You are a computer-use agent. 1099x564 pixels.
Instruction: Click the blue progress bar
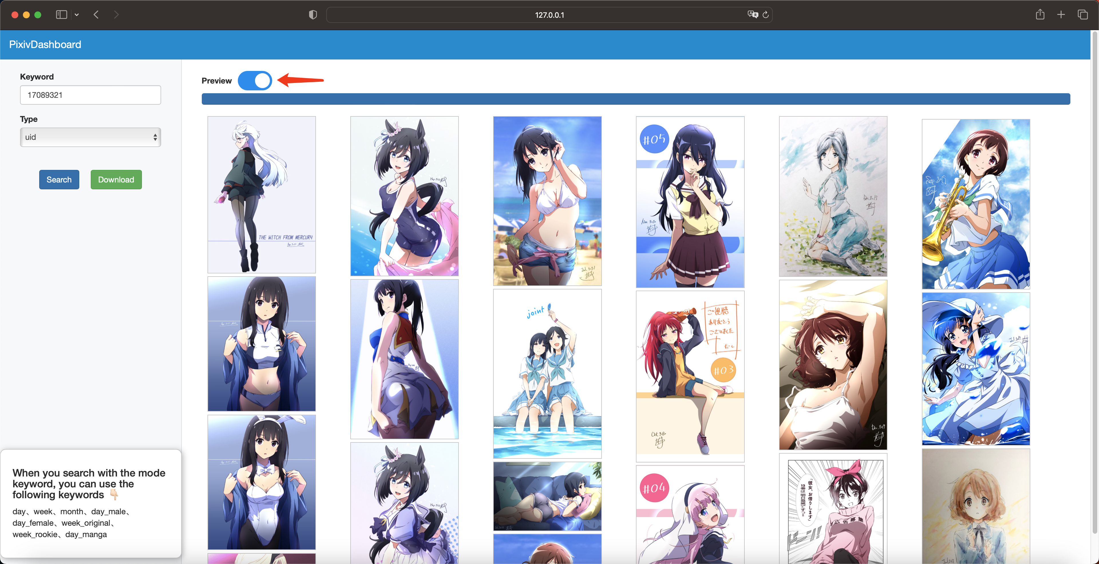[636, 99]
